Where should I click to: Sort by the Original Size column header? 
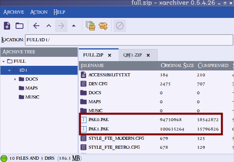[176, 65]
